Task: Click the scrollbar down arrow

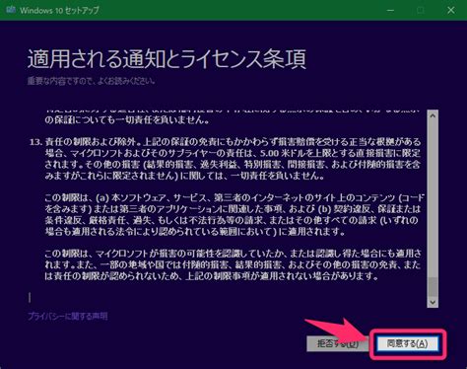Action: pos(433,302)
